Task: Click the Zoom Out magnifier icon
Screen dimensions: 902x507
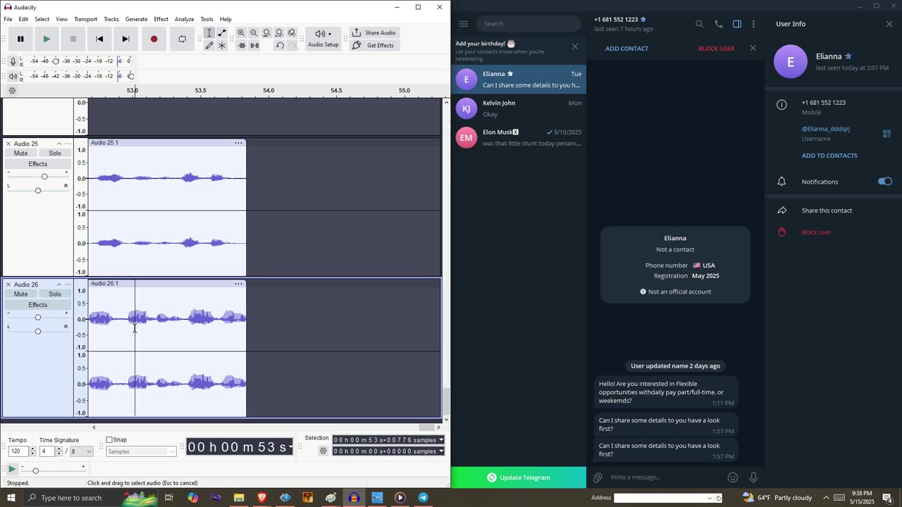Action: coord(254,33)
